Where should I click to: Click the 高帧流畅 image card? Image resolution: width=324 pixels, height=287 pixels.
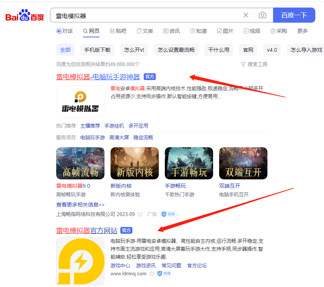[80, 163]
